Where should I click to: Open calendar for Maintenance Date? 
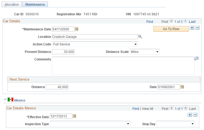point(77,29)
